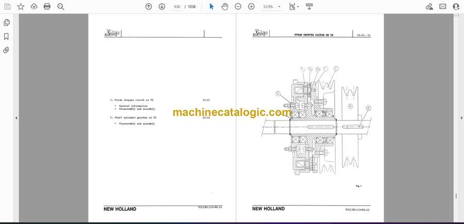Bookmark file with star icon
Viewport: 464px width, 224px height.
tap(21, 7)
